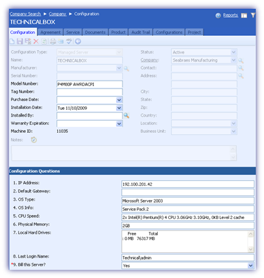Click the Notes scroll down arrow
This screenshot has width=264, height=278.
[x=233, y=157]
